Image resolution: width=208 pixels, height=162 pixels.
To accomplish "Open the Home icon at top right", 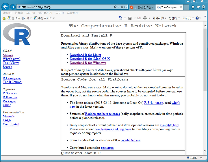I will 193,7.
